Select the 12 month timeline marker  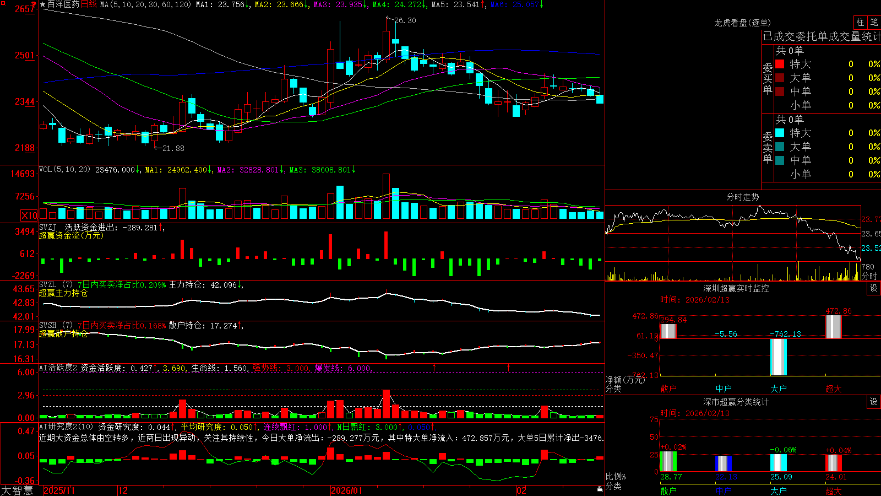click(x=123, y=490)
